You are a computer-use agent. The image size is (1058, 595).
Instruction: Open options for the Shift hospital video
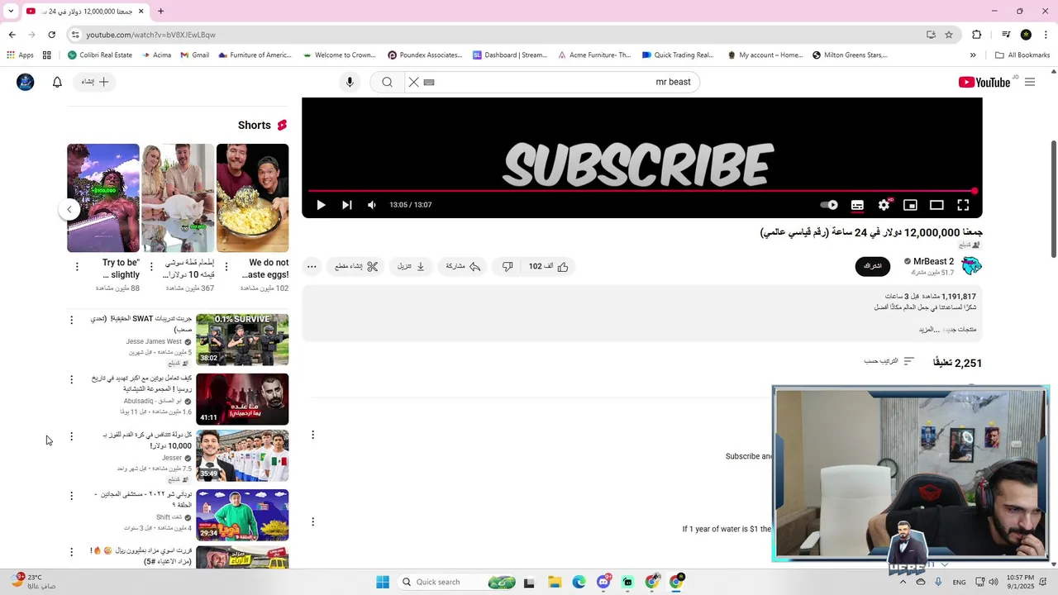pyautogui.click(x=71, y=496)
